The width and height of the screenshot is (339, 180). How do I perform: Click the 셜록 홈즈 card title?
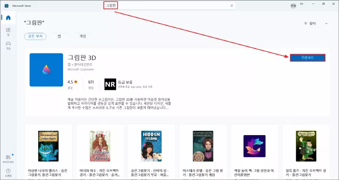[306, 173]
